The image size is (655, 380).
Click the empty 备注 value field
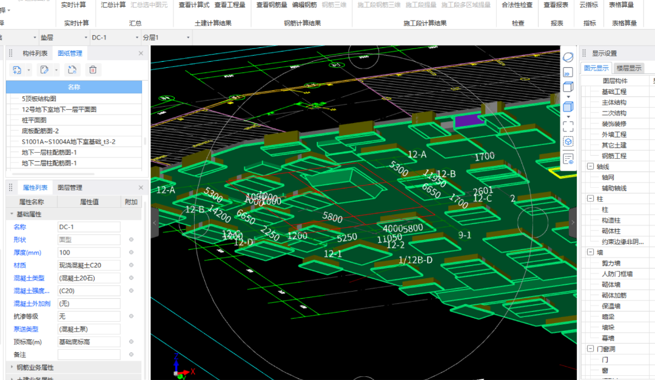(x=89, y=355)
